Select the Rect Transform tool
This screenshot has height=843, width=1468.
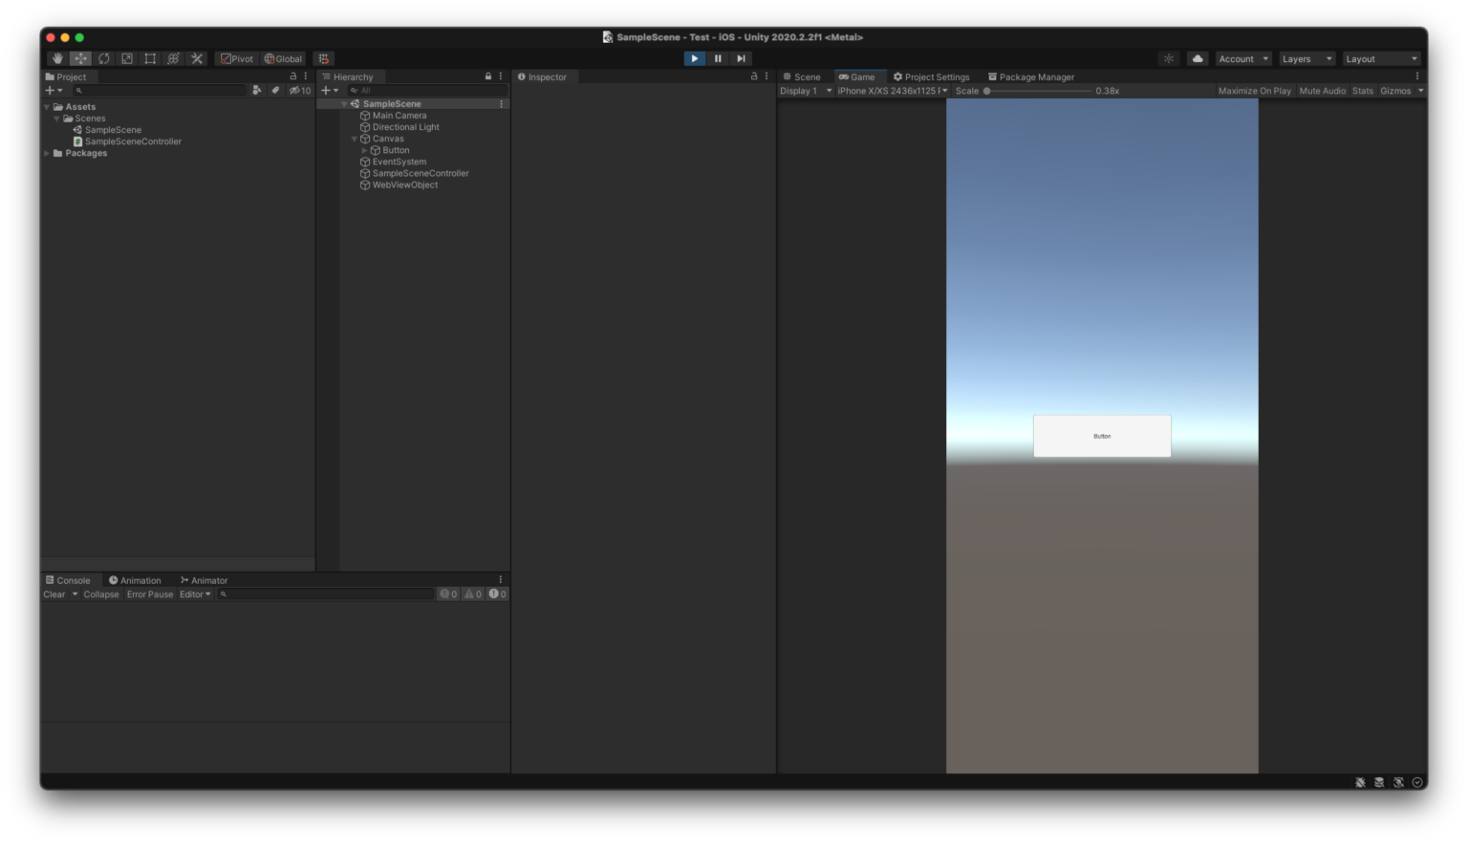[x=149, y=58]
